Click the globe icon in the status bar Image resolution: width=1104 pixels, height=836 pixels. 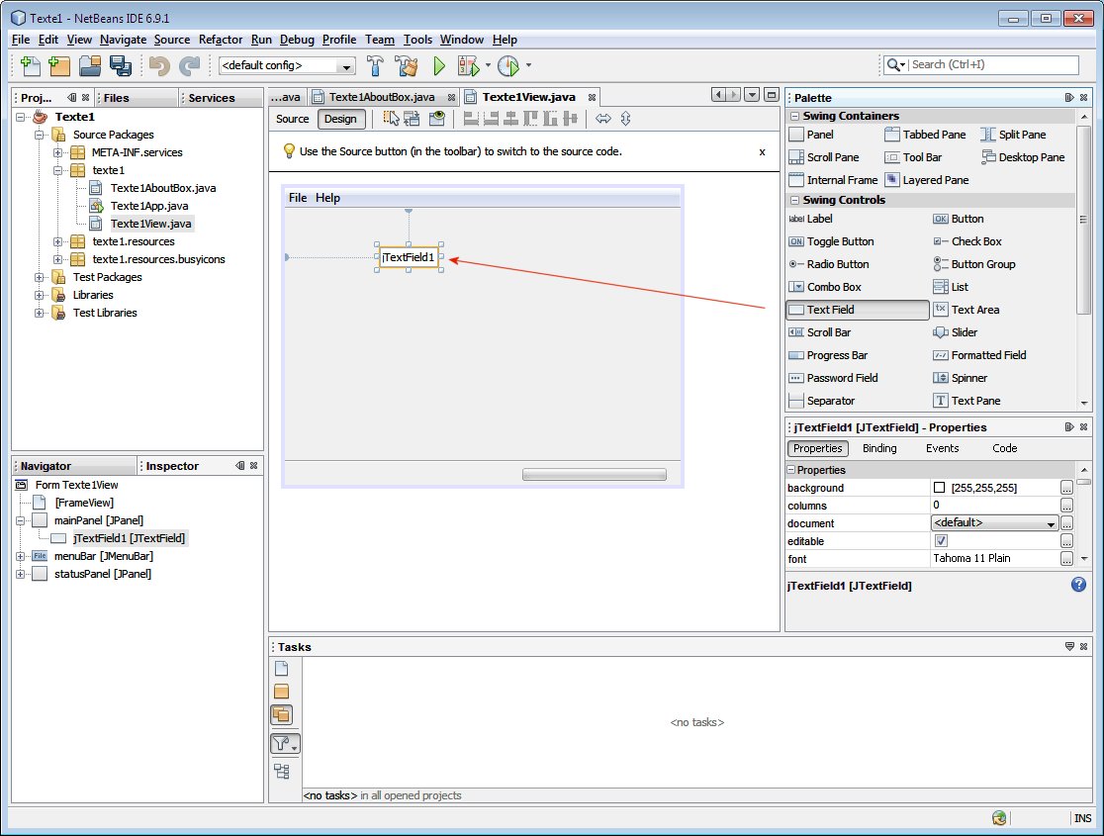coord(999,817)
